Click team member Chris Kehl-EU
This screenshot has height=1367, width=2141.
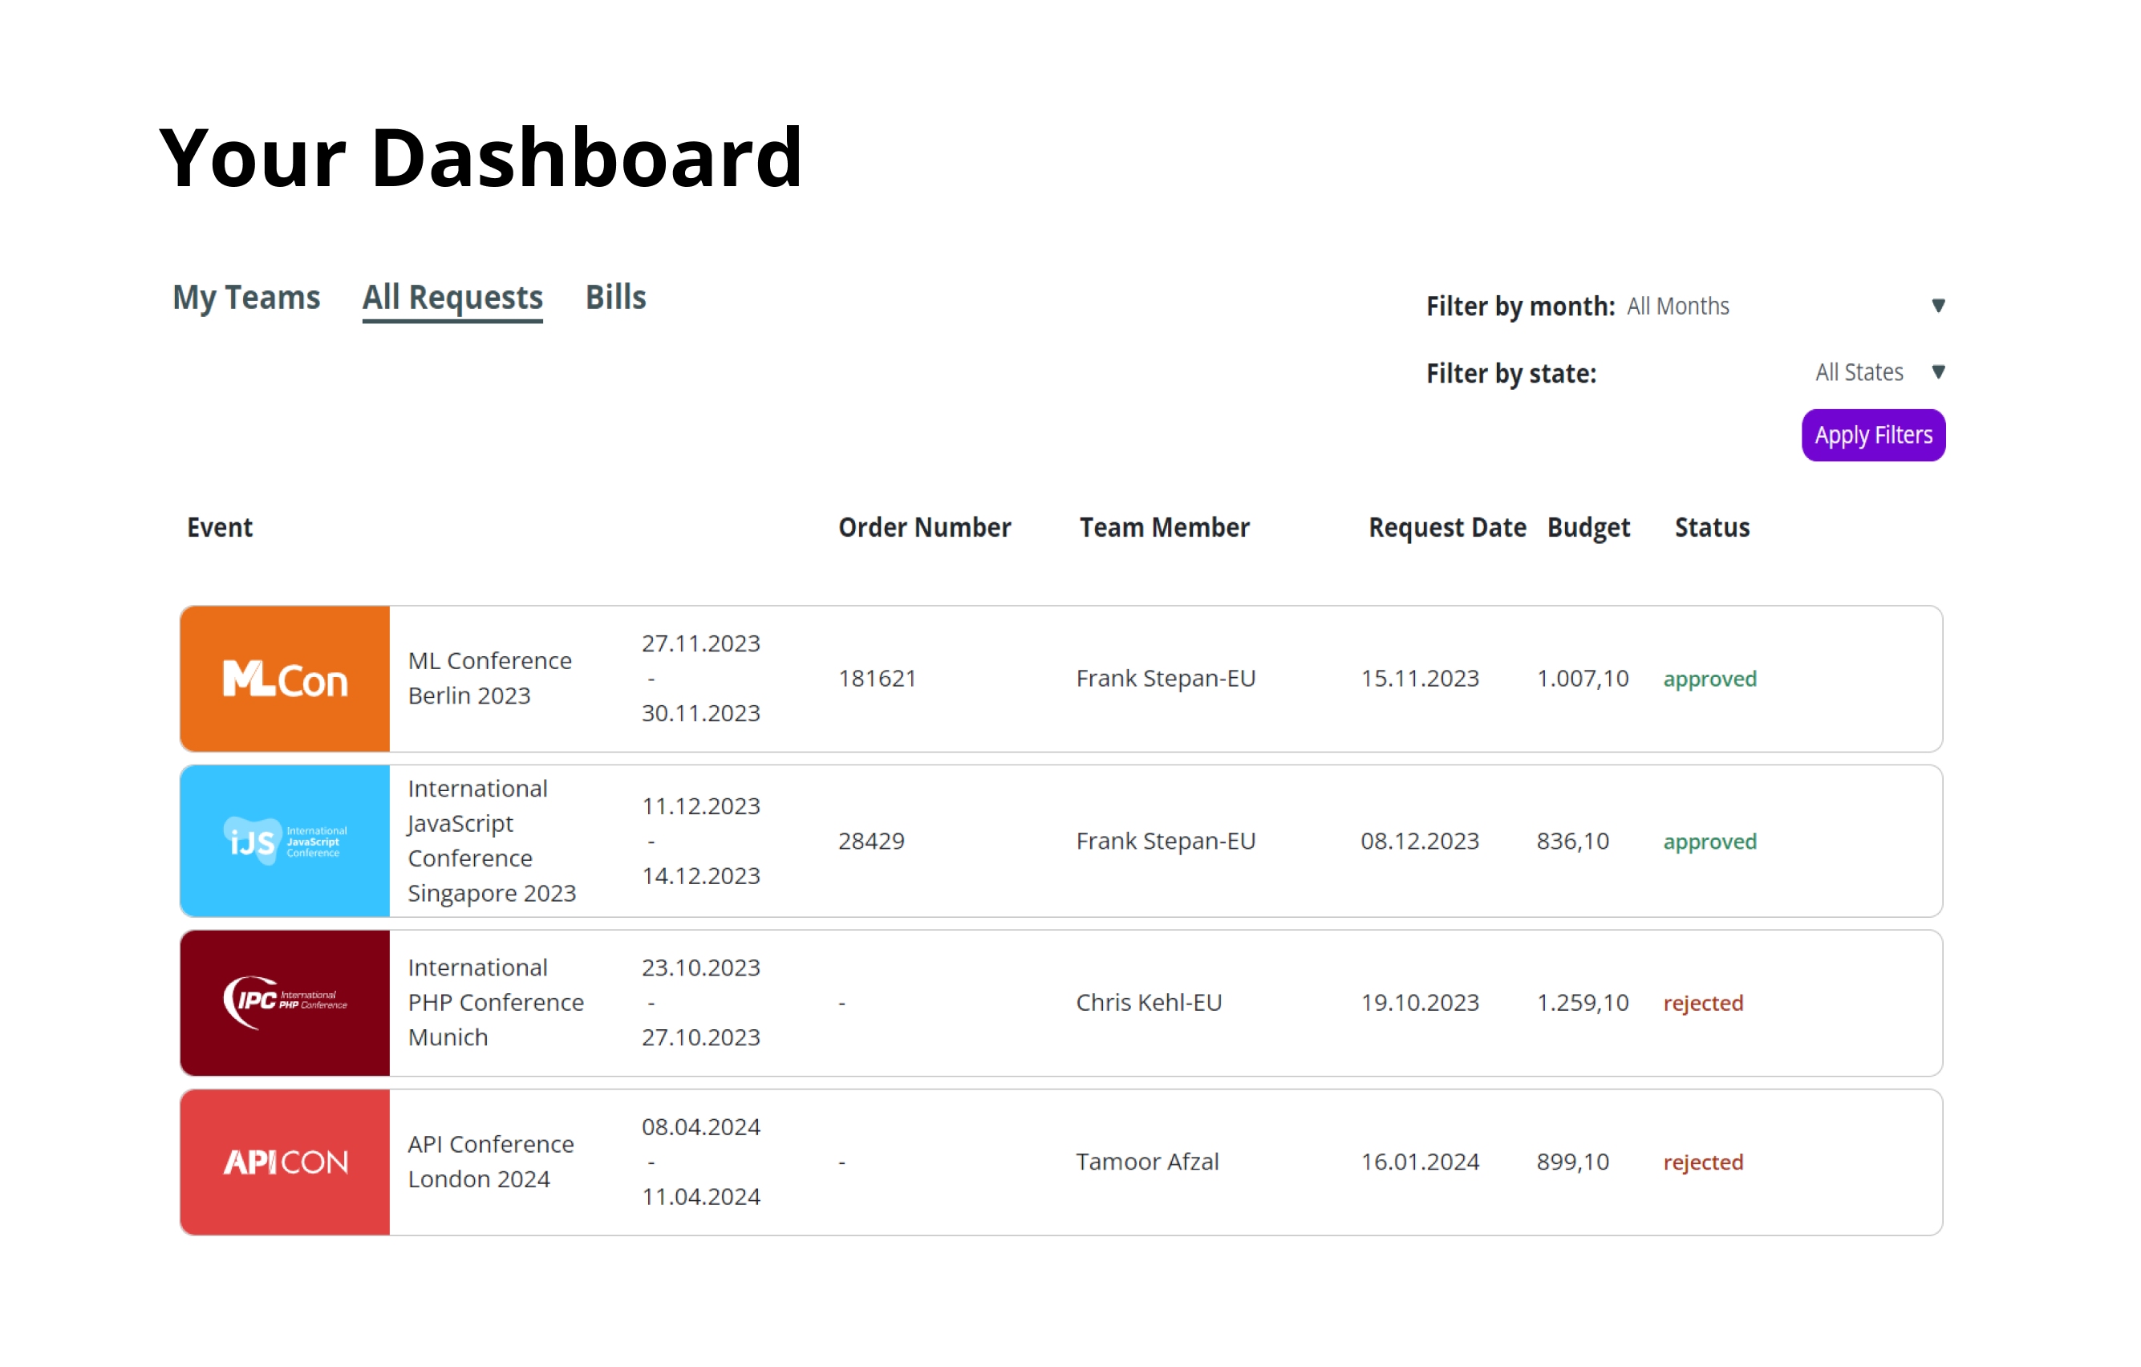pyautogui.click(x=1149, y=1002)
